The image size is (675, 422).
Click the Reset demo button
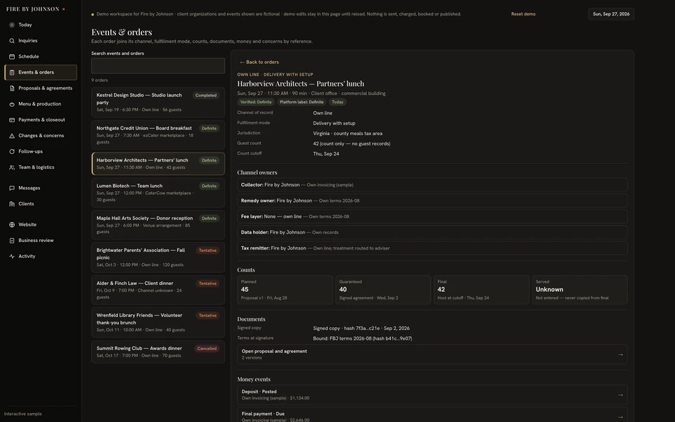523,14
